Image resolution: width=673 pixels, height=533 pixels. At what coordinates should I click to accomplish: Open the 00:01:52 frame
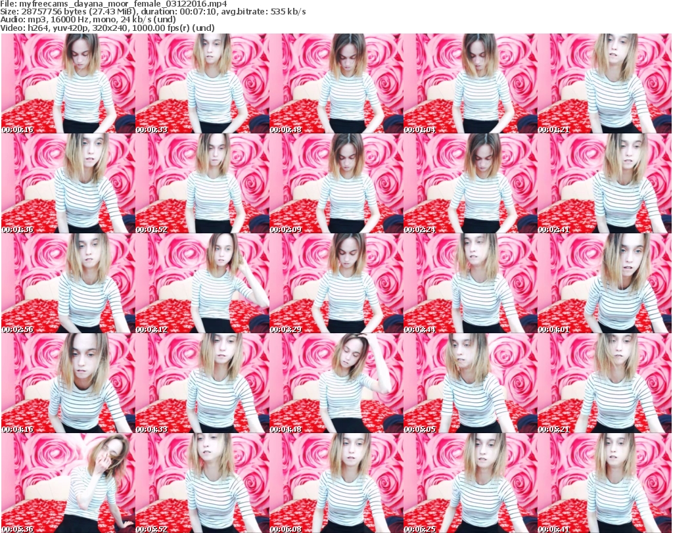pyautogui.click(x=202, y=183)
